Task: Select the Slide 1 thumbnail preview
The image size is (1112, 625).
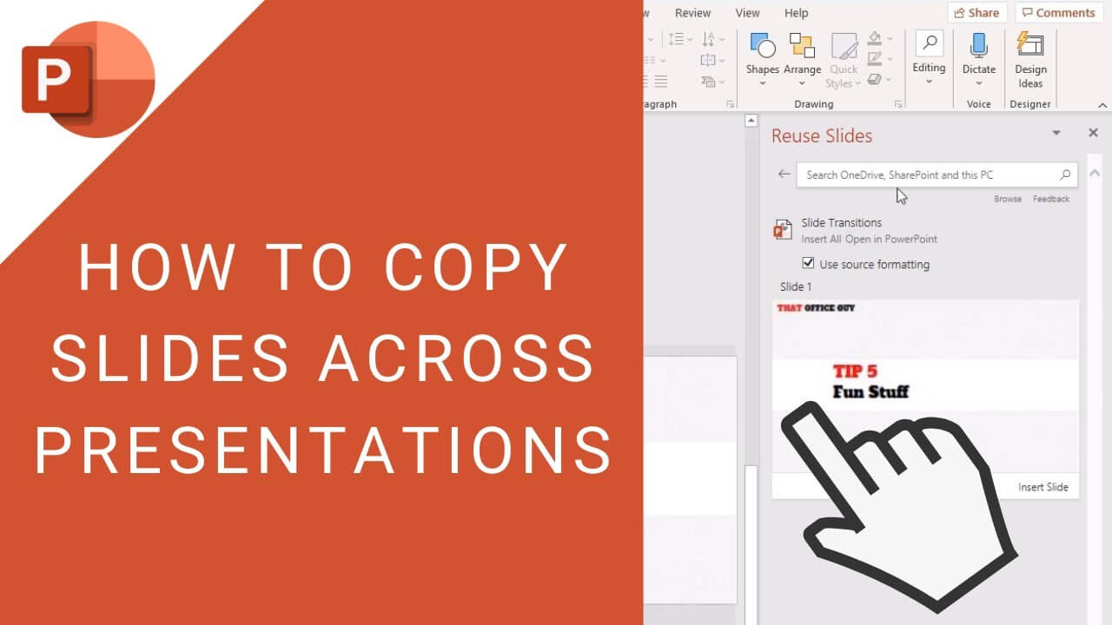Action: coord(925,386)
